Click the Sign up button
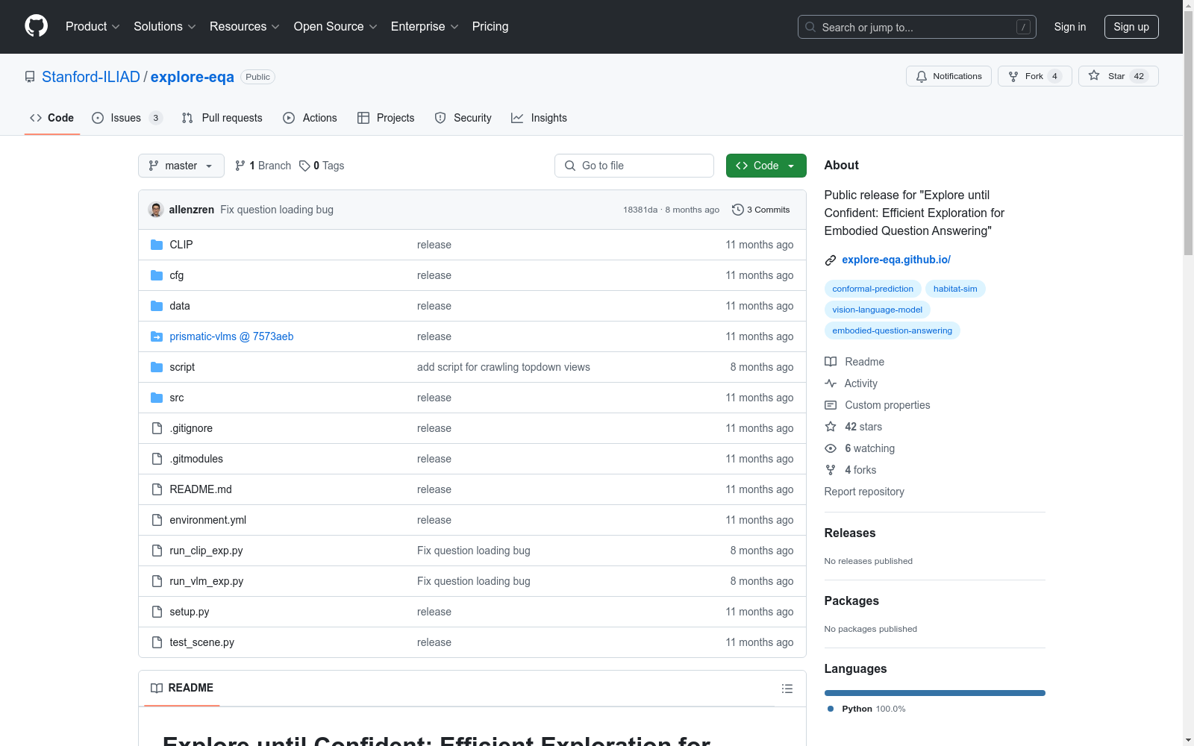Screen dimensions: 1194x746 1131,27
